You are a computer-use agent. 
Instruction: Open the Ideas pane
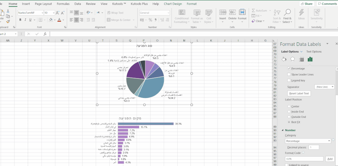(x=301, y=15)
